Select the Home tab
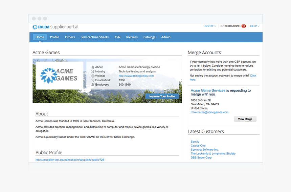 40,37
